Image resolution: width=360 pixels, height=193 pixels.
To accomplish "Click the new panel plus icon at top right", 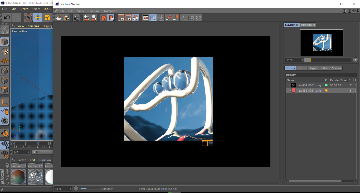I will point(349,11).
